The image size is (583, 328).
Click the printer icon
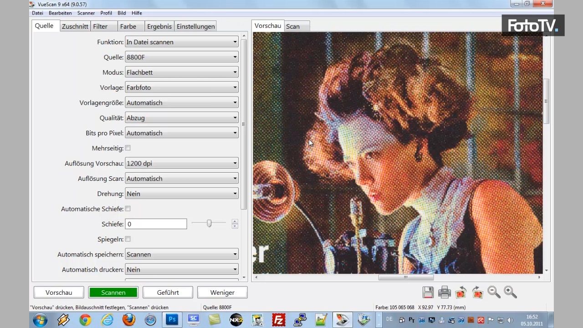(x=444, y=292)
